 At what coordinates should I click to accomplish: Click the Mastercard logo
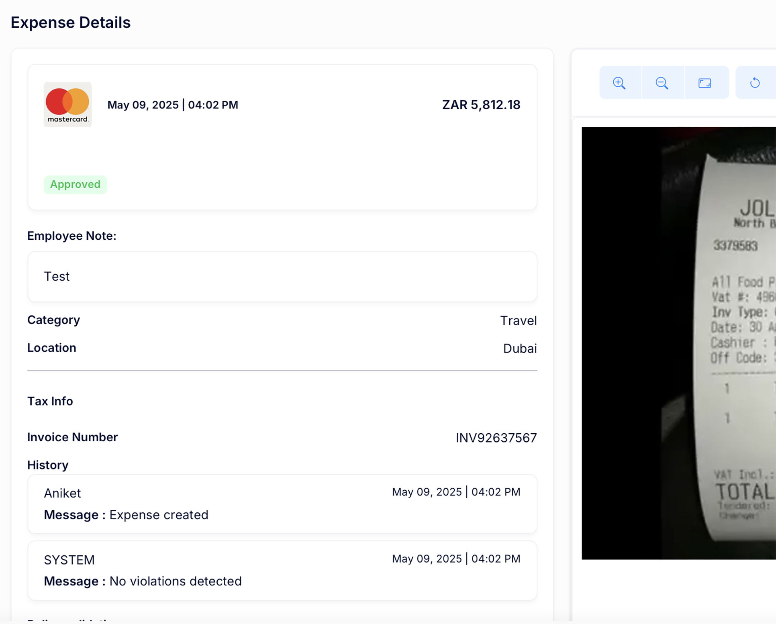(x=67, y=104)
